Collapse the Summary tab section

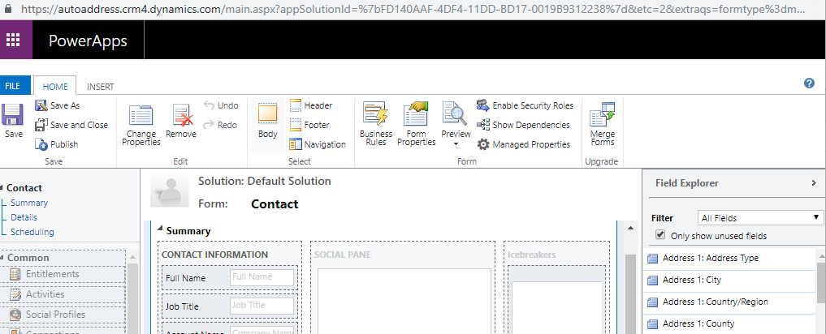(160, 230)
